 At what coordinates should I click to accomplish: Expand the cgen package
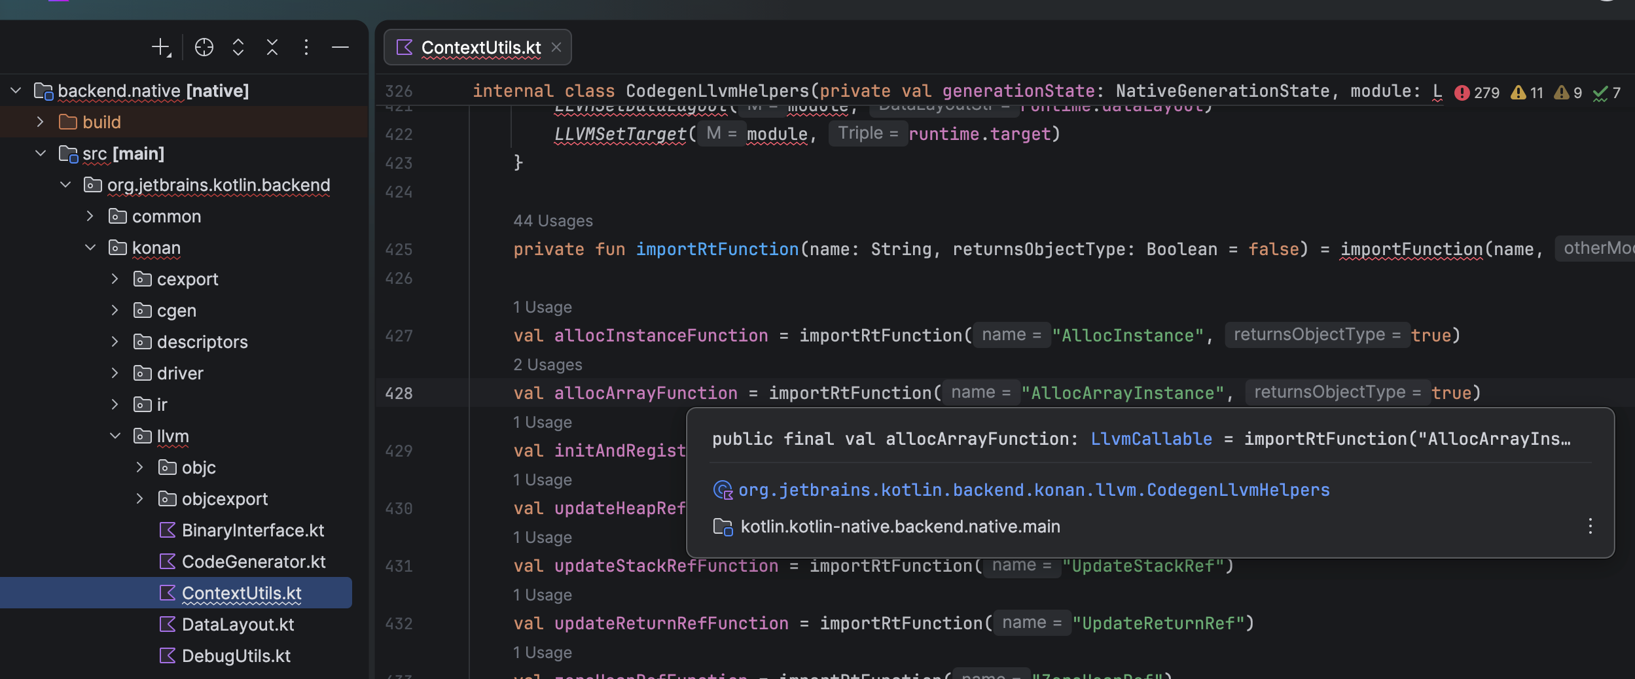tap(115, 311)
